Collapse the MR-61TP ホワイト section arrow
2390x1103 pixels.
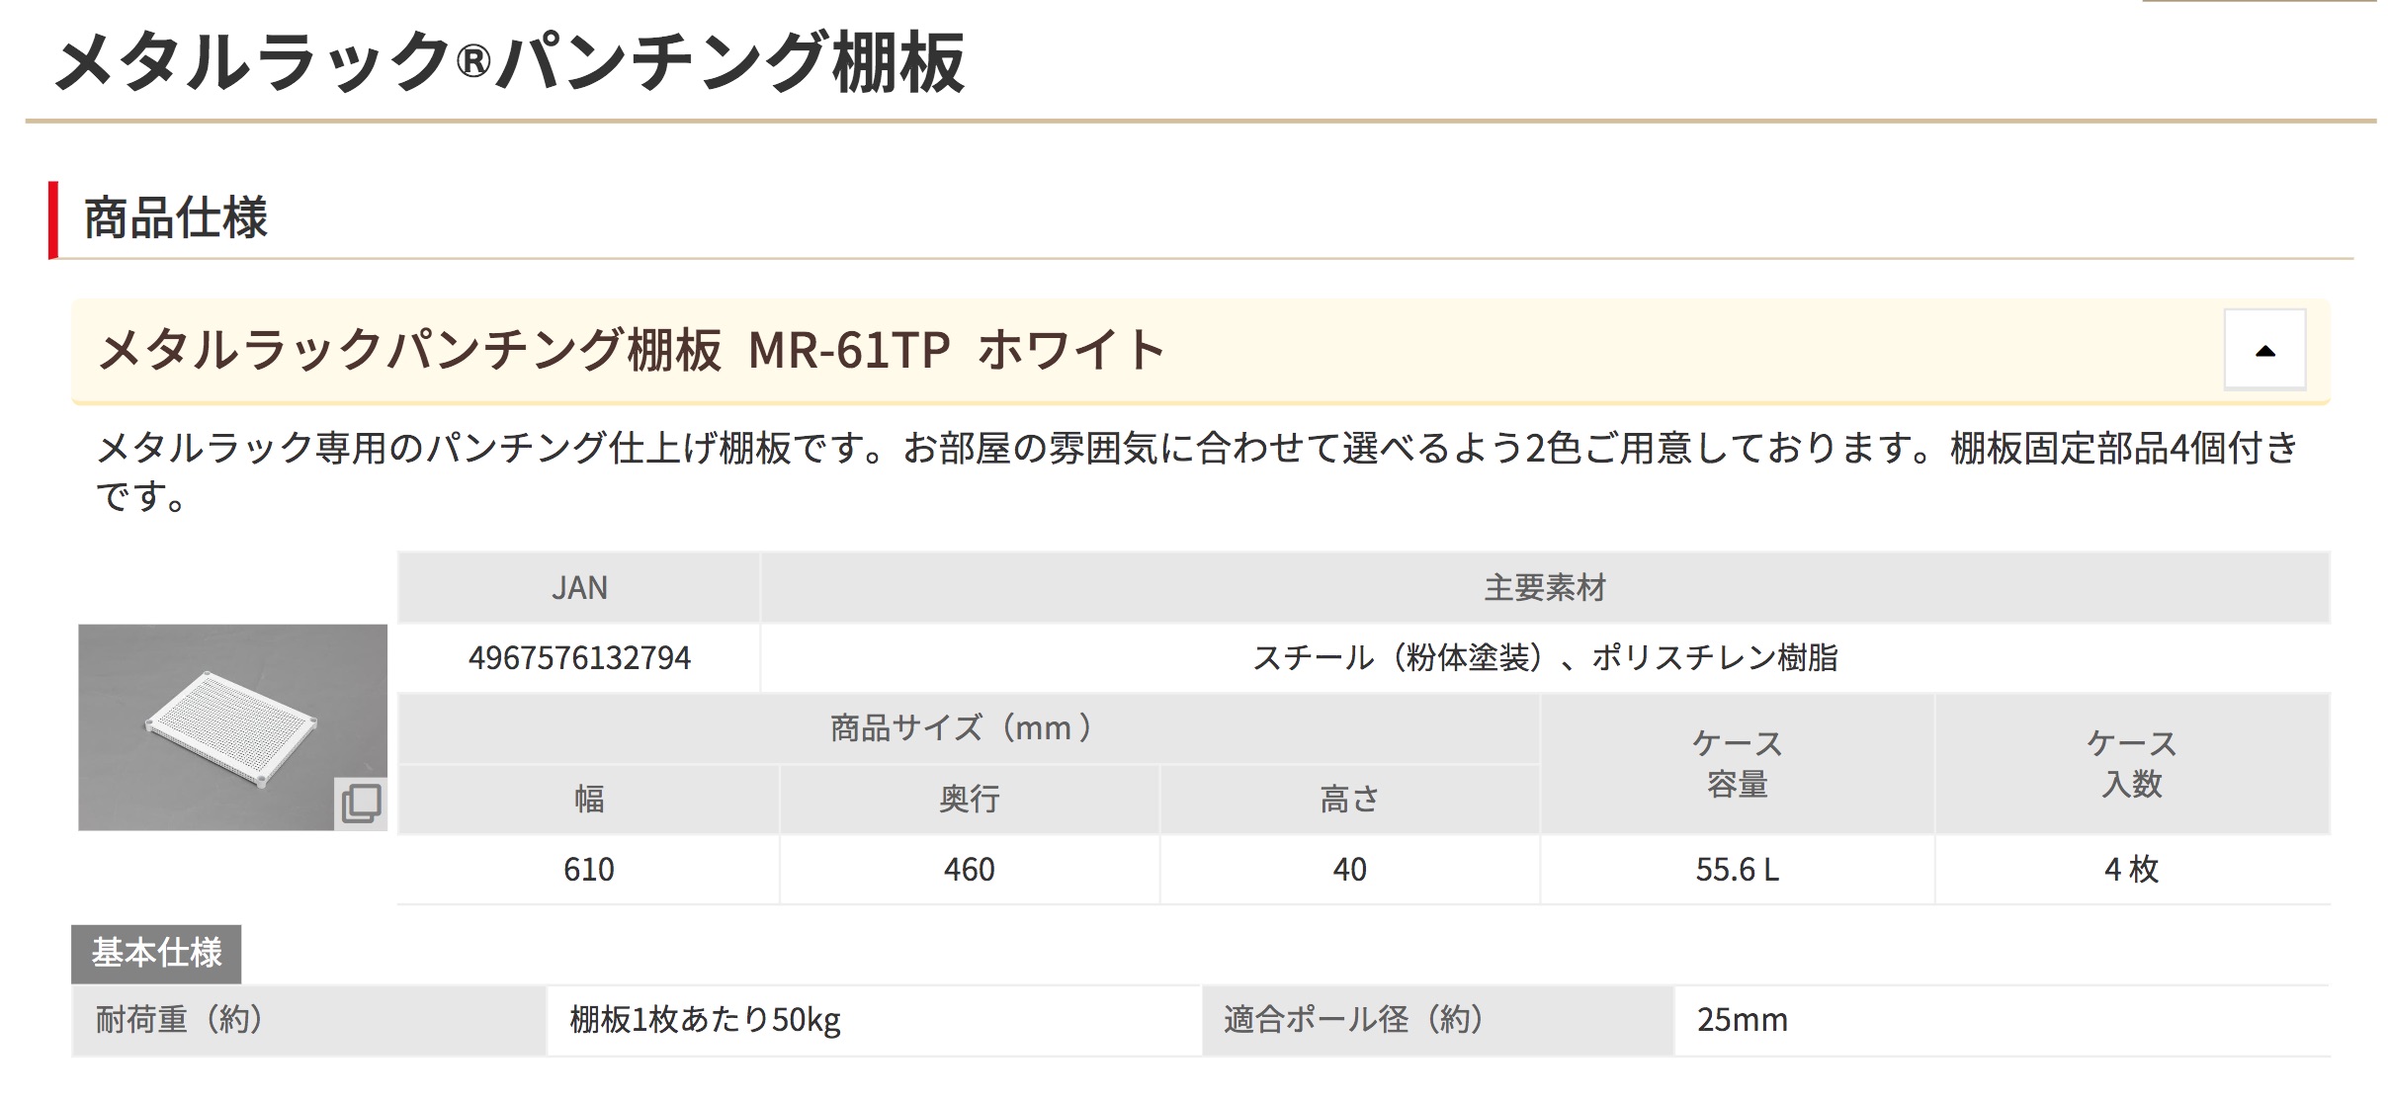click(2264, 350)
